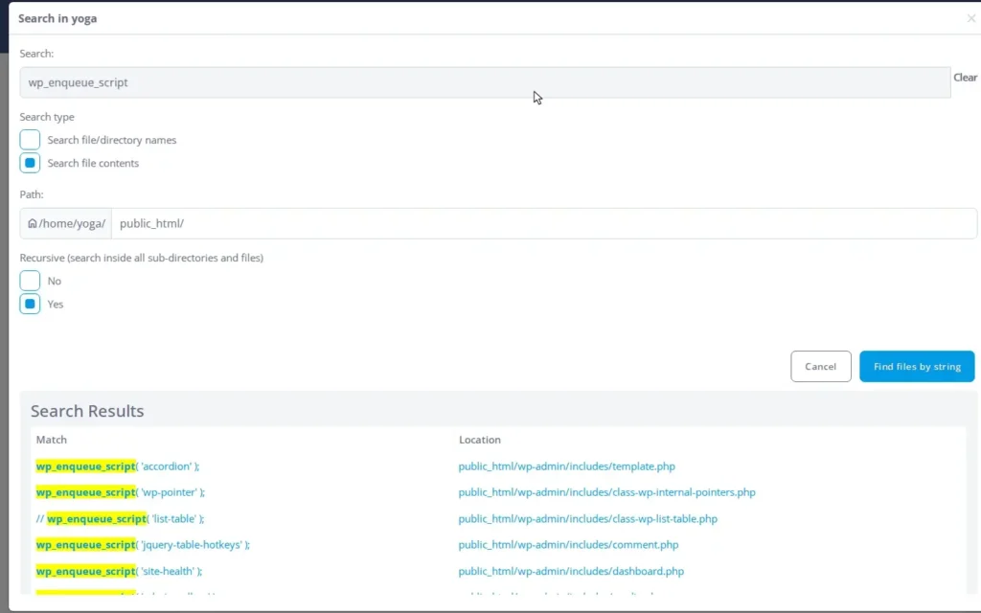
Task: Select Search file contents option
Action: (30, 163)
